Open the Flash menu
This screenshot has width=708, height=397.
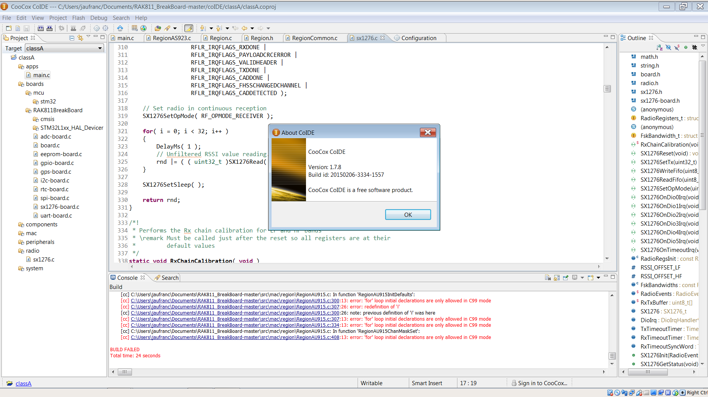pos(78,18)
